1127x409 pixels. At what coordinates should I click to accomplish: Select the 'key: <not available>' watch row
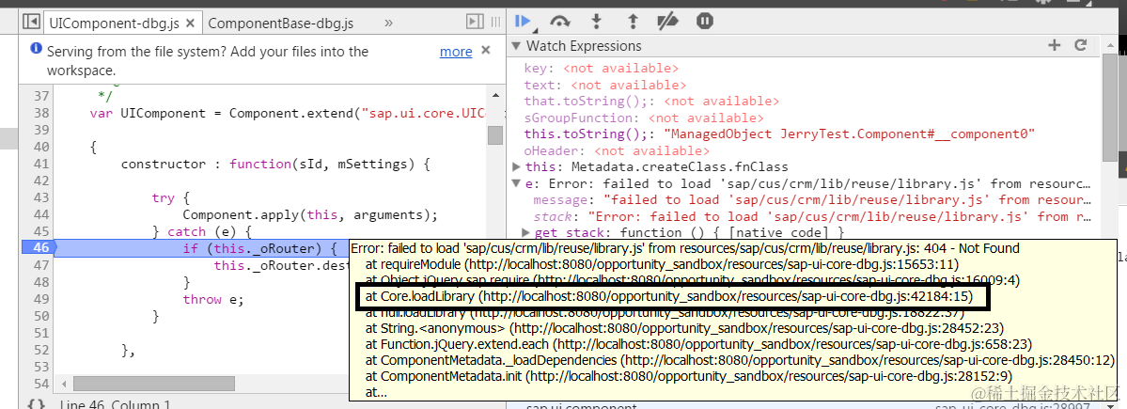[x=601, y=69]
